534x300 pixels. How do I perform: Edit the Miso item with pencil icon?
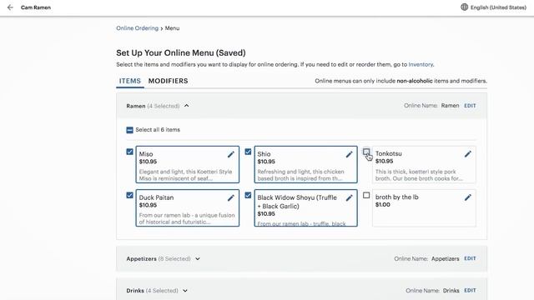click(231, 154)
